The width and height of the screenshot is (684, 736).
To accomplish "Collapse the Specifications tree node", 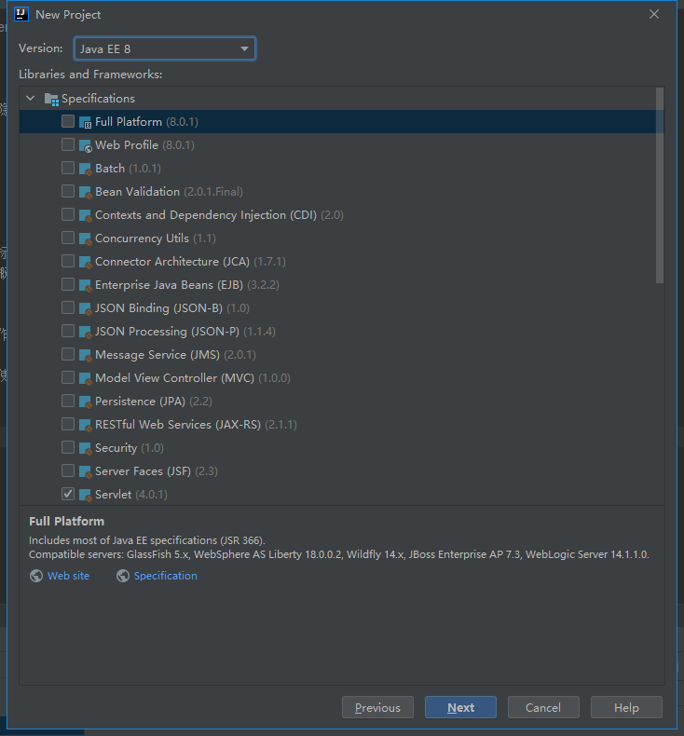I will 31,99.
